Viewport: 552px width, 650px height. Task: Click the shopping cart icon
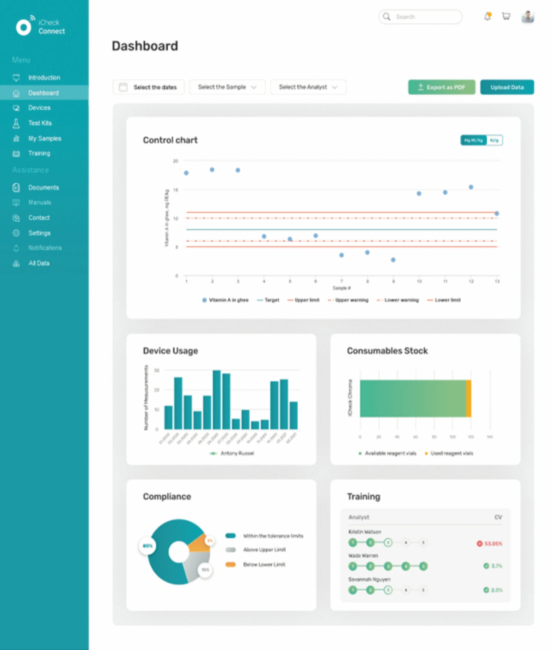506,16
